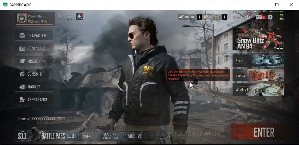Open the Gunsmith menu
Screen dimensions: 299x145
pos(34,74)
